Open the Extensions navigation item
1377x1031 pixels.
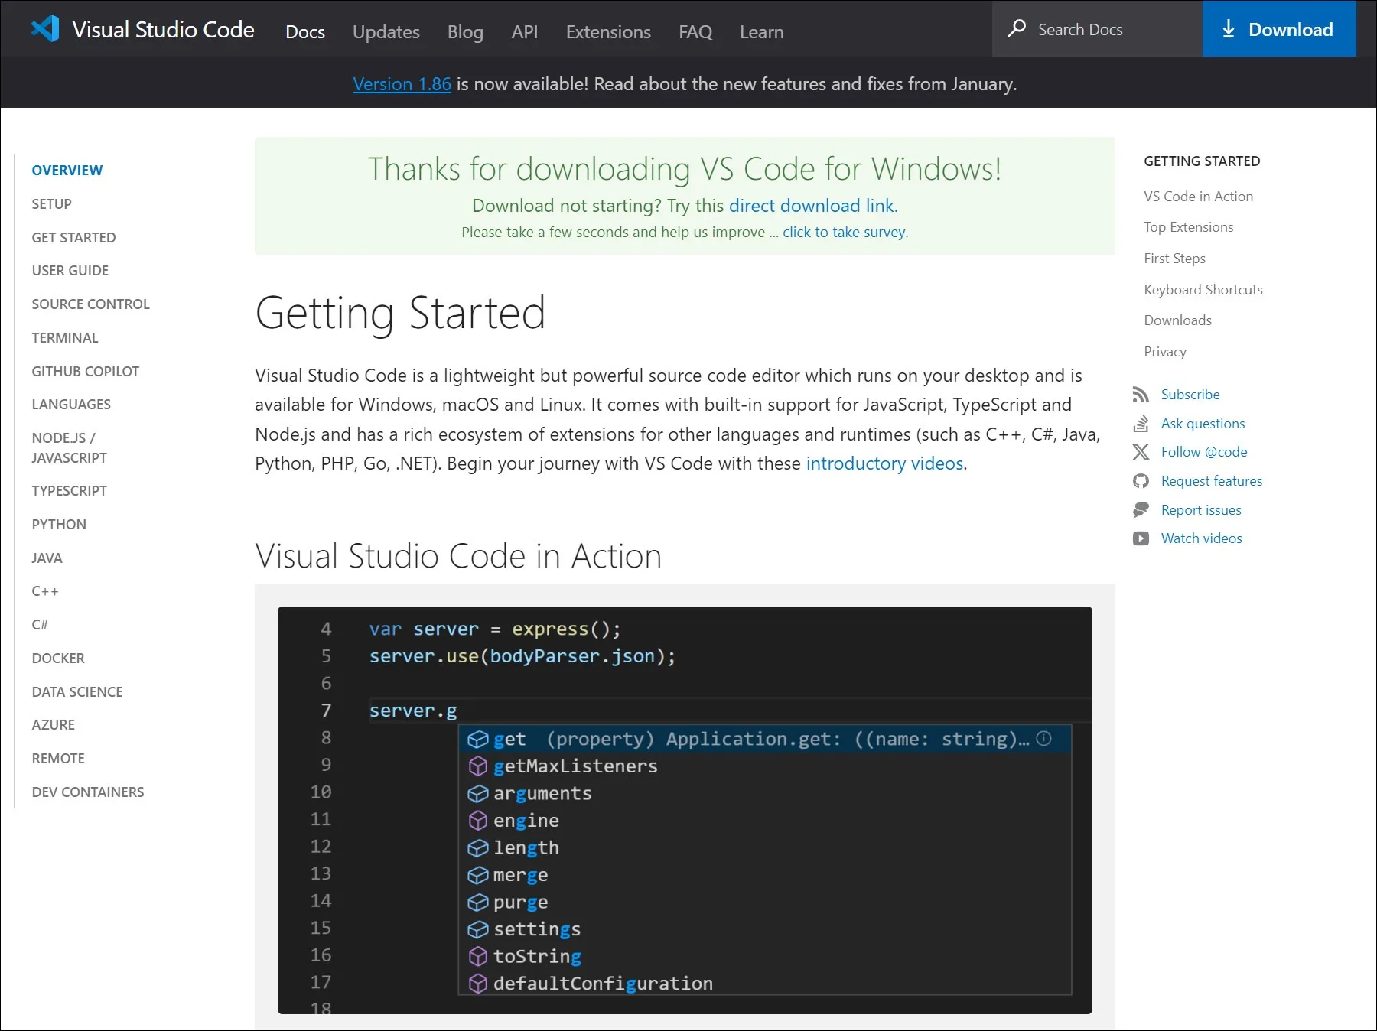pyautogui.click(x=608, y=32)
